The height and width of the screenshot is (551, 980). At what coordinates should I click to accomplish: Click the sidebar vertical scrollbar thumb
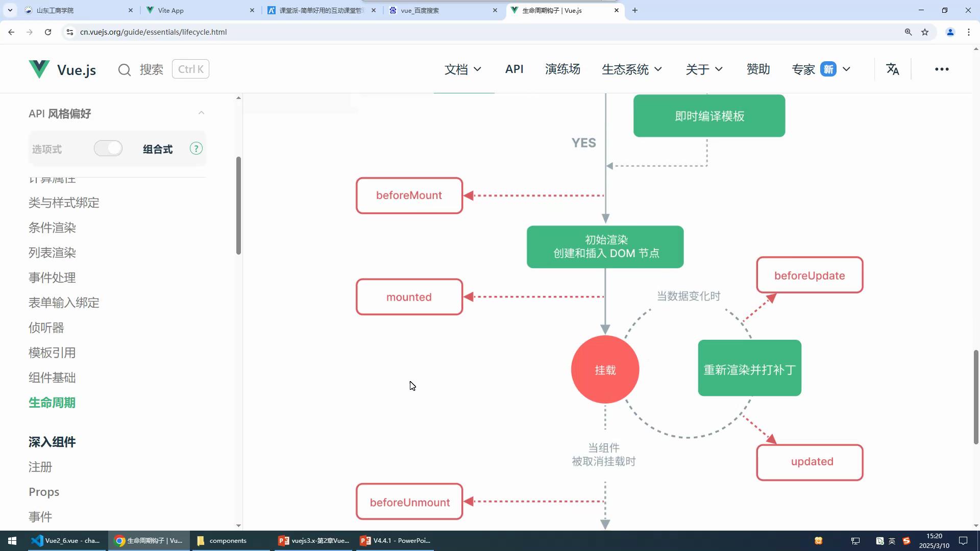238,205
